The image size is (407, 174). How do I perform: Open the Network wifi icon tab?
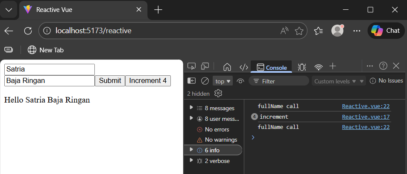coord(318,67)
